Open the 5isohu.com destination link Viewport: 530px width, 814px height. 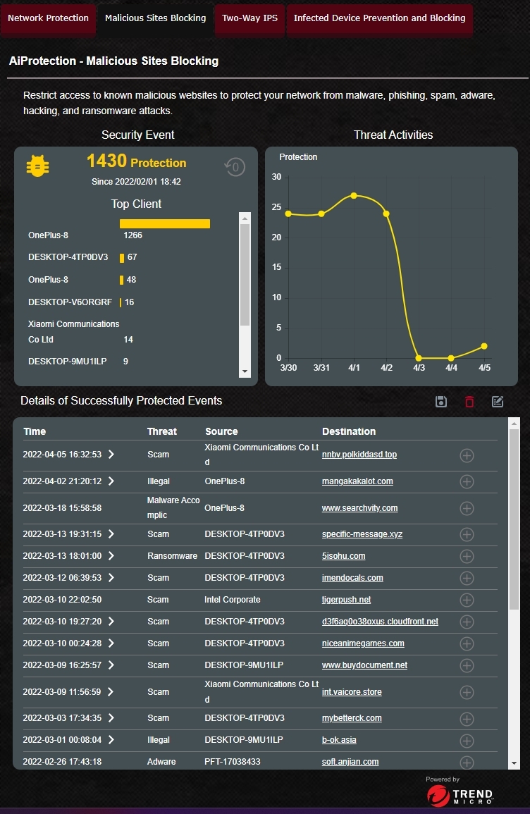(x=344, y=556)
